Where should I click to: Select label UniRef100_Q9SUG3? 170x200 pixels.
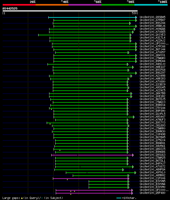[152, 155]
